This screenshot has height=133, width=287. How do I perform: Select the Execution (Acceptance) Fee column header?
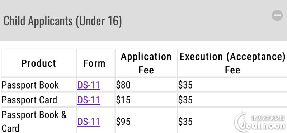[x=232, y=63]
